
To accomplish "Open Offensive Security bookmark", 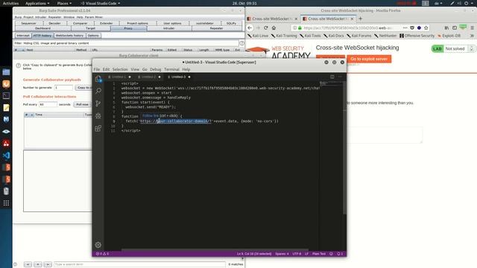I will (x=417, y=36).
